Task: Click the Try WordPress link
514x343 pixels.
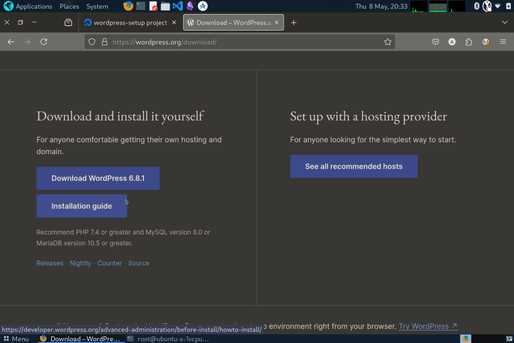Action: [428, 326]
